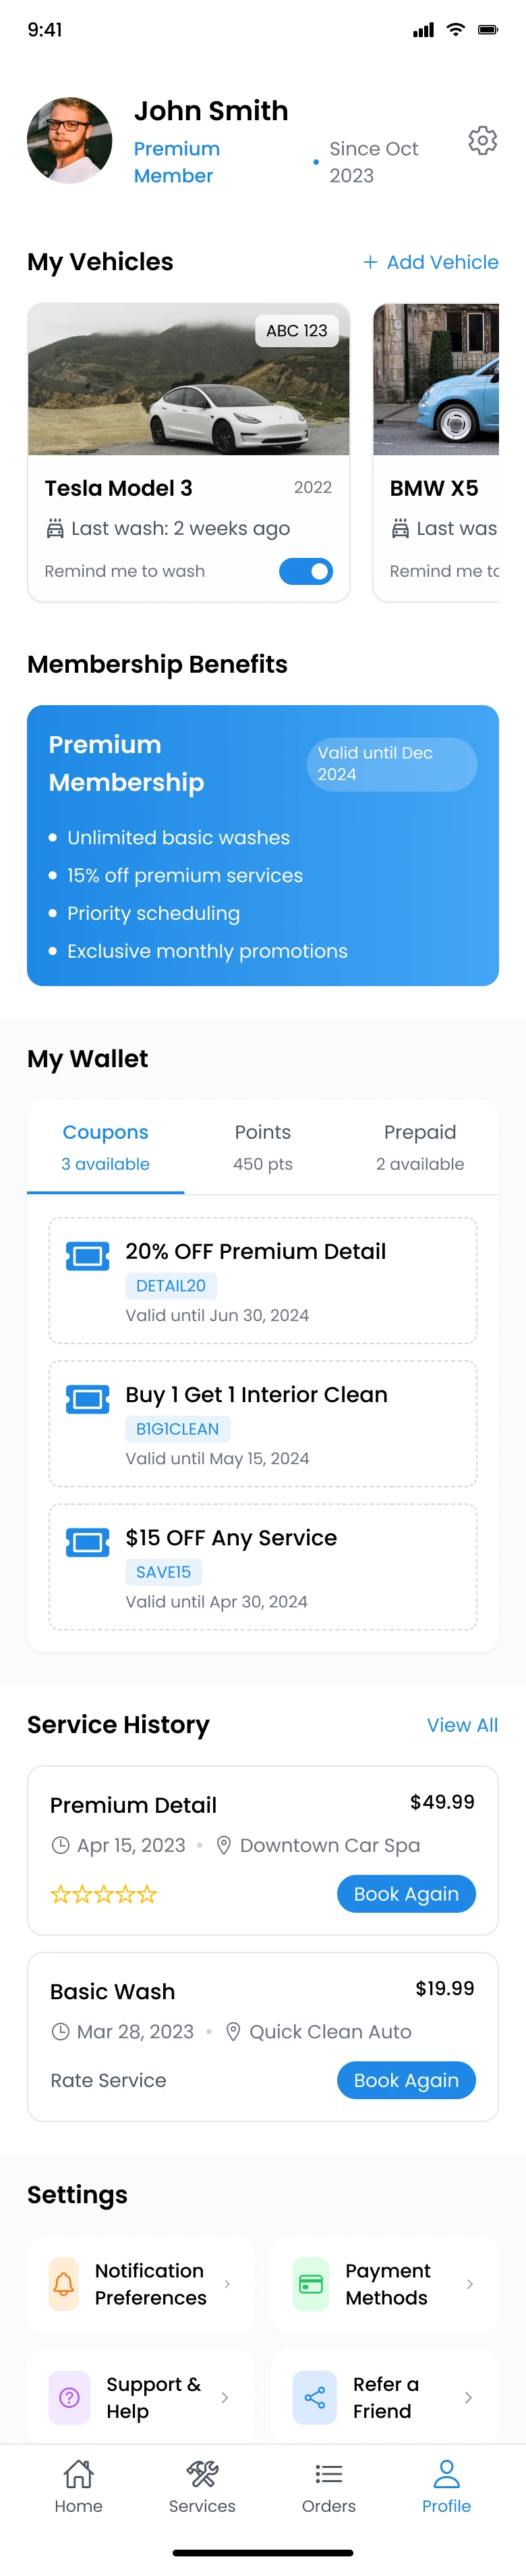
Task: Book Again the Premium Detail service
Action: [x=406, y=1893]
